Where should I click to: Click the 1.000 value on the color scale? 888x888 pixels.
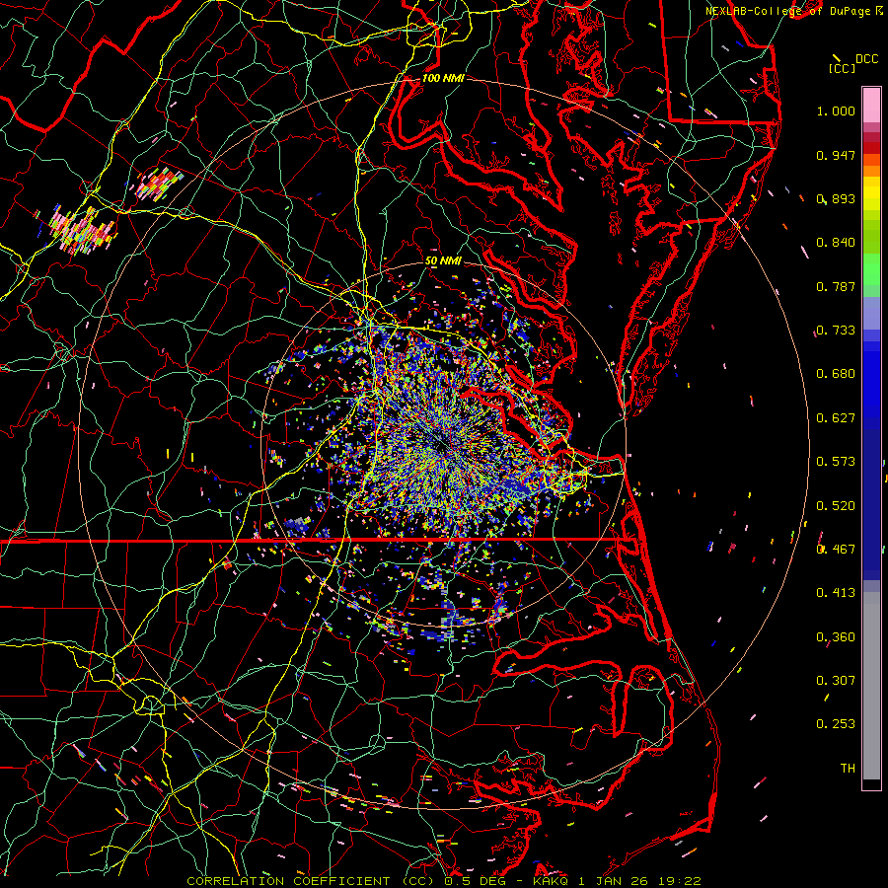(836, 111)
